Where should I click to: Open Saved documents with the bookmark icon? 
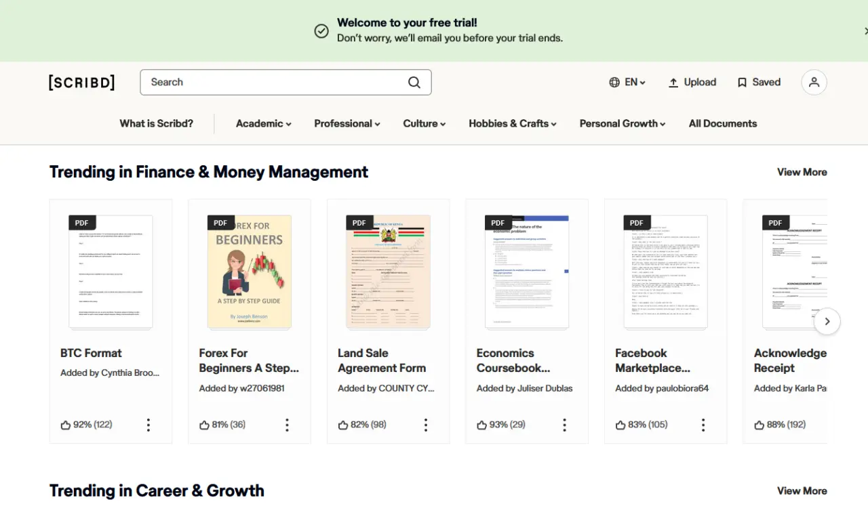(x=742, y=83)
